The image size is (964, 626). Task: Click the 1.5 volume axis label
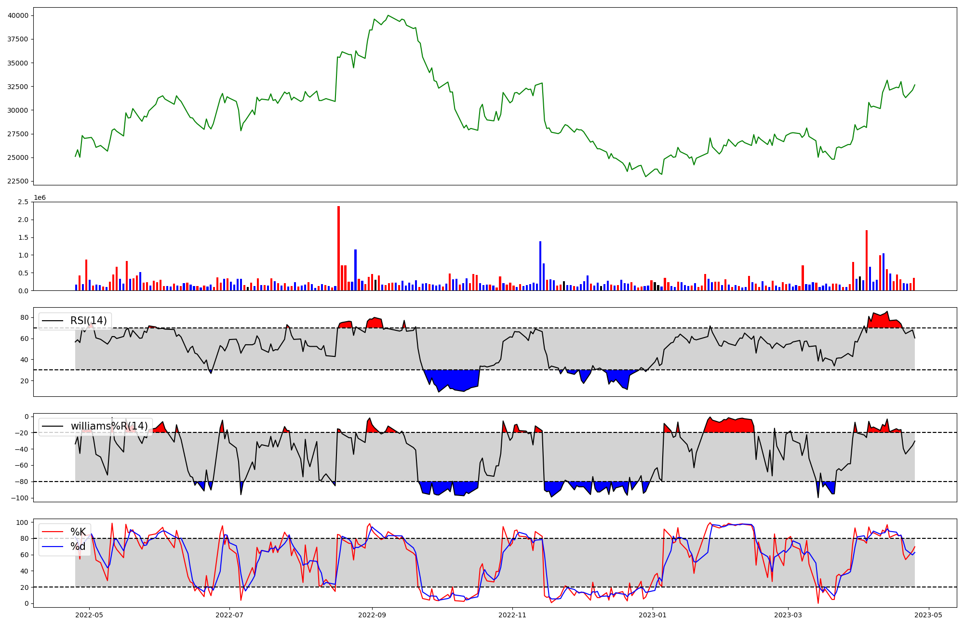[23, 238]
